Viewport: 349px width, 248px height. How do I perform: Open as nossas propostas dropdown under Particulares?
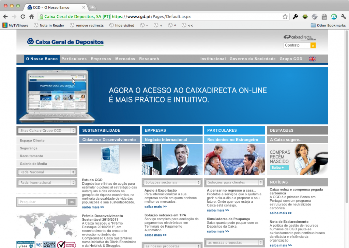[234, 243]
